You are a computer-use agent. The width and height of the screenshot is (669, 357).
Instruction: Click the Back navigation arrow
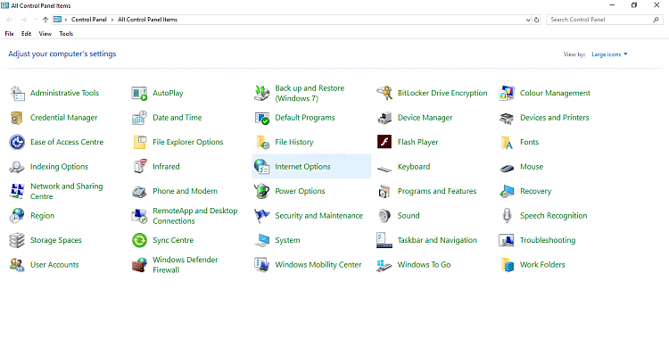coord(10,20)
